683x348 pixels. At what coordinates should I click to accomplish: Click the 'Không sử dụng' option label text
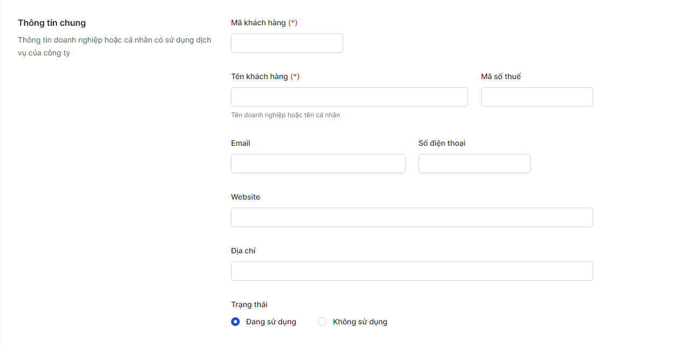click(360, 322)
